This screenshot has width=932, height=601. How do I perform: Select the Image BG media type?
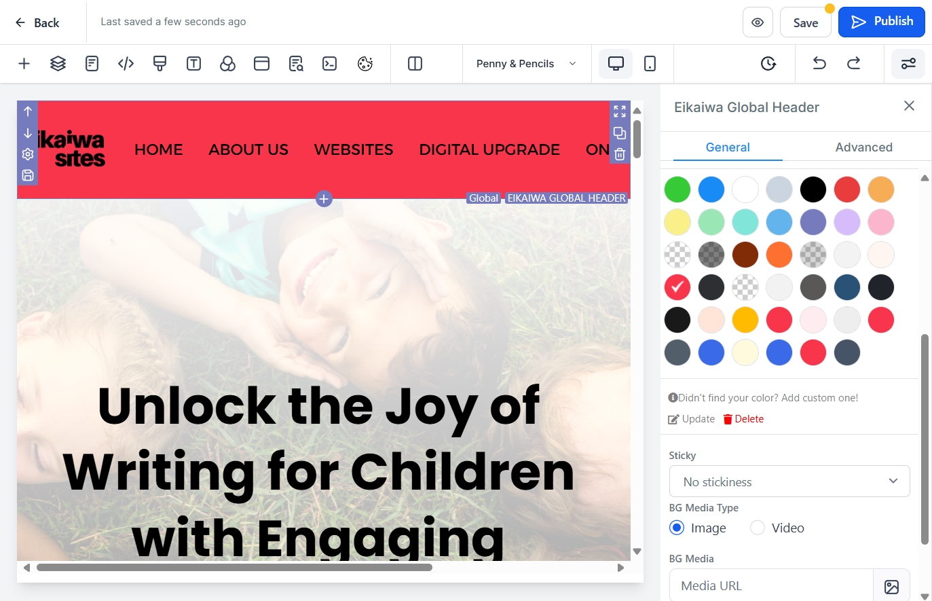coord(677,528)
